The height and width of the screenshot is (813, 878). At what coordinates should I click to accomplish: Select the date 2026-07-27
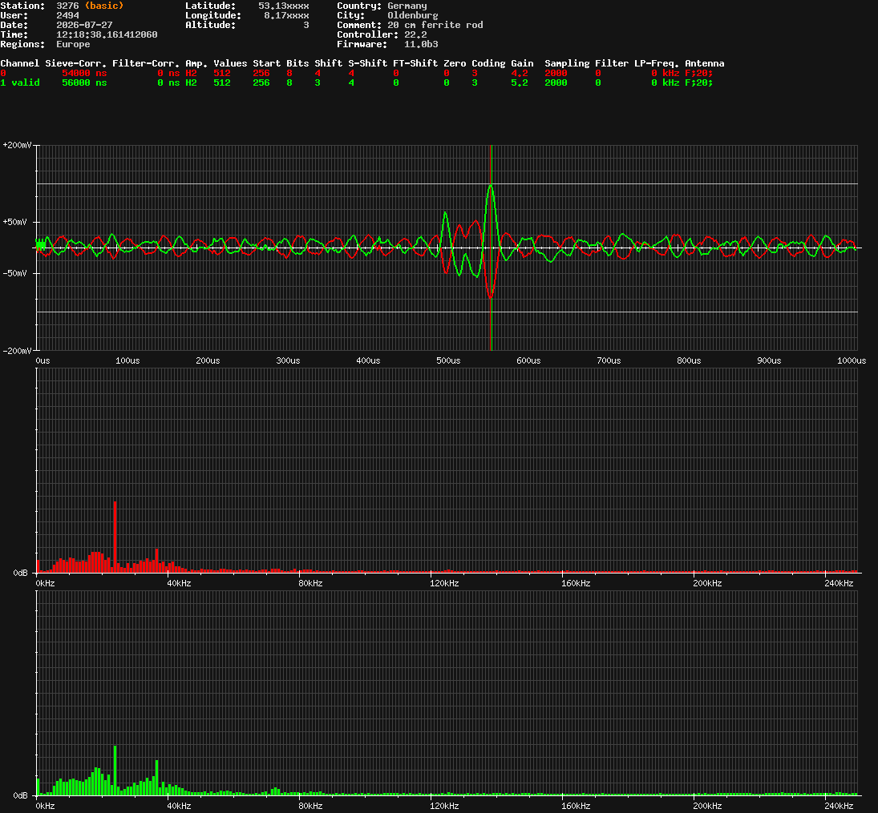coord(84,25)
